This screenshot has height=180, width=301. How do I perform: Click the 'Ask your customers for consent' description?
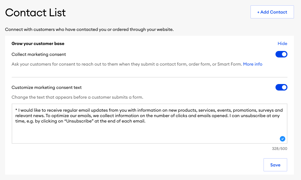(x=126, y=64)
